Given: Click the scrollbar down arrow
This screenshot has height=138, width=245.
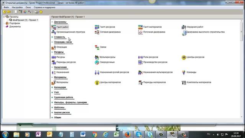Looking at the screenshot, I should pos(242,117).
